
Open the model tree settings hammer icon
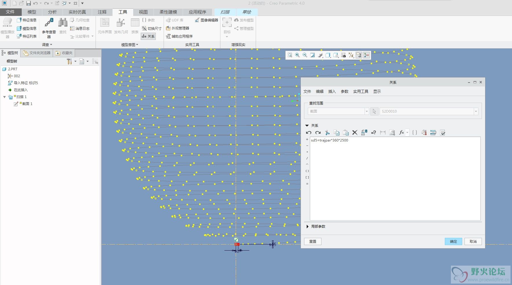coord(69,61)
